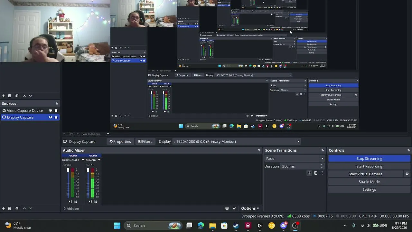Move the scene up in the Scenes toolbar

pos(24,96)
